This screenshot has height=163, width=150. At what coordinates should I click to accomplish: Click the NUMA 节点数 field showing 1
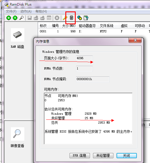tap(84, 69)
